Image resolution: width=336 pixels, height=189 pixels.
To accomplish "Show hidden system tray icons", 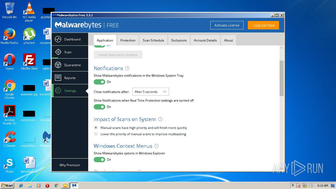I will (292, 186).
